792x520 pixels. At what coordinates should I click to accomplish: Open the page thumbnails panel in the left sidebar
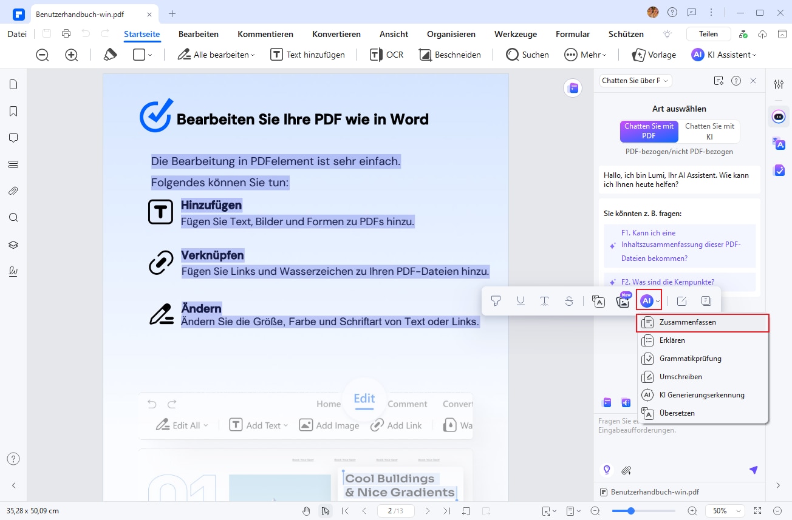pos(13,84)
